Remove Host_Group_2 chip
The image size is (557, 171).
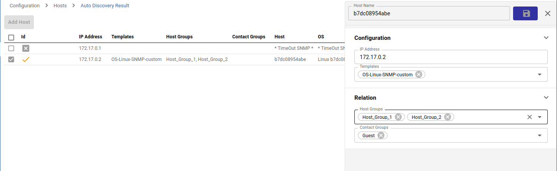(x=448, y=117)
